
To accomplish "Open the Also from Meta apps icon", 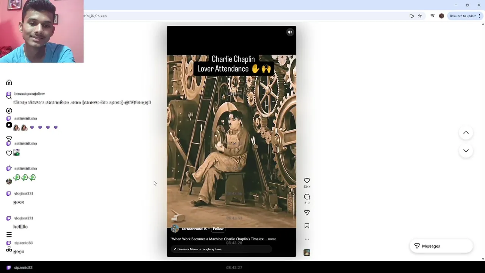I will click(x=9, y=249).
